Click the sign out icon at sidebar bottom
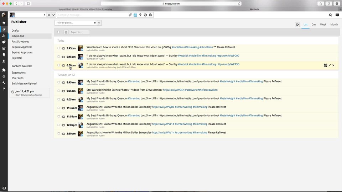Image resolution: width=342 pixels, height=192 pixels. click(4, 188)
